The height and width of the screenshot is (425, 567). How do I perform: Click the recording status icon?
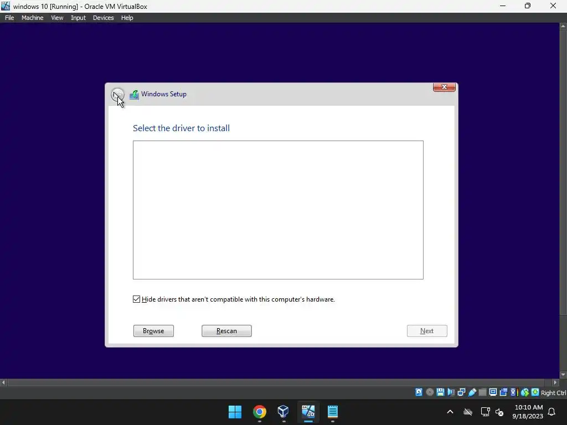tap(503, 392)
